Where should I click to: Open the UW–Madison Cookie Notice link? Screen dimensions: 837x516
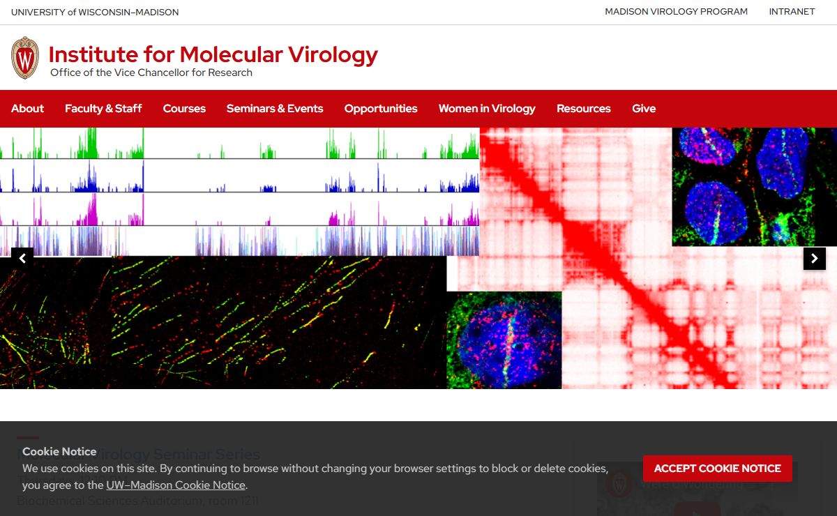coord(176,485)
